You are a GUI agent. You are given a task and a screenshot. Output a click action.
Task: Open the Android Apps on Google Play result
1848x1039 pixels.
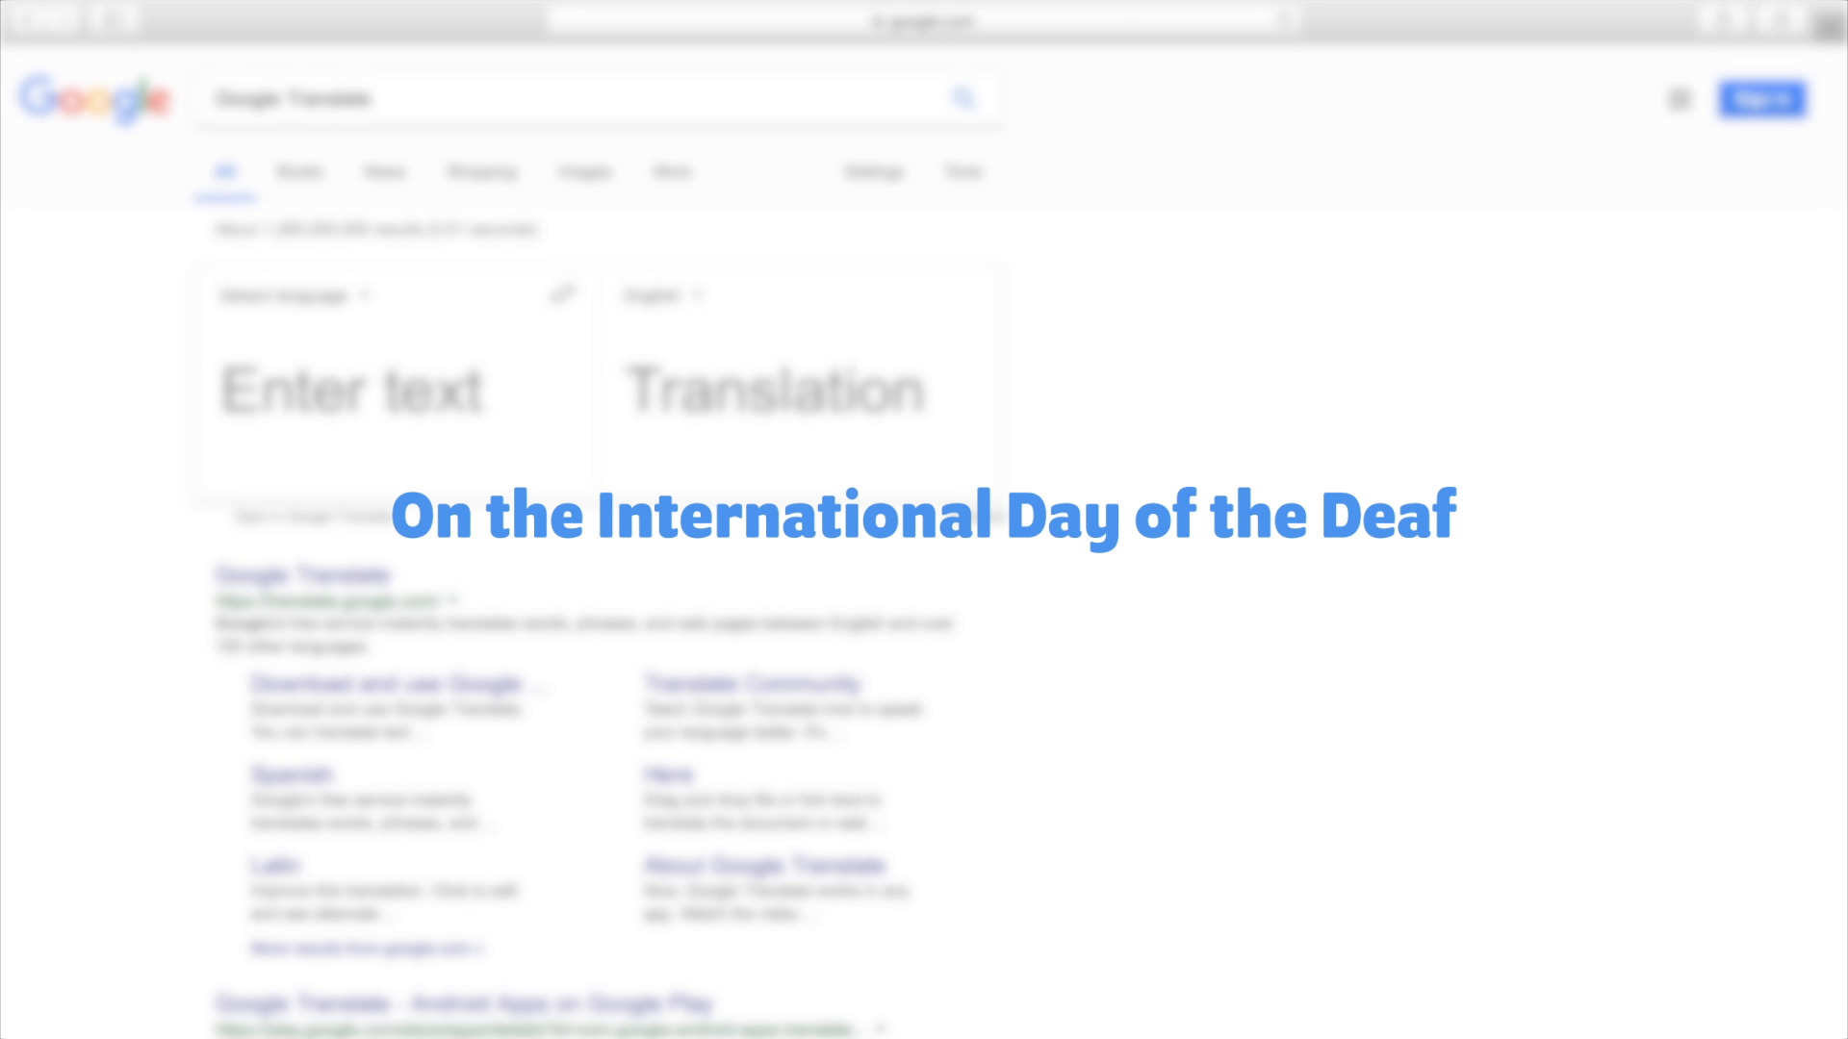(x=464, y=1003)
